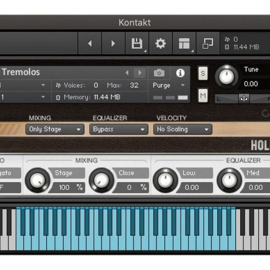Viewport: 270px width, 270px height.
Task: Click the Low label button
Action: (195, 173)
